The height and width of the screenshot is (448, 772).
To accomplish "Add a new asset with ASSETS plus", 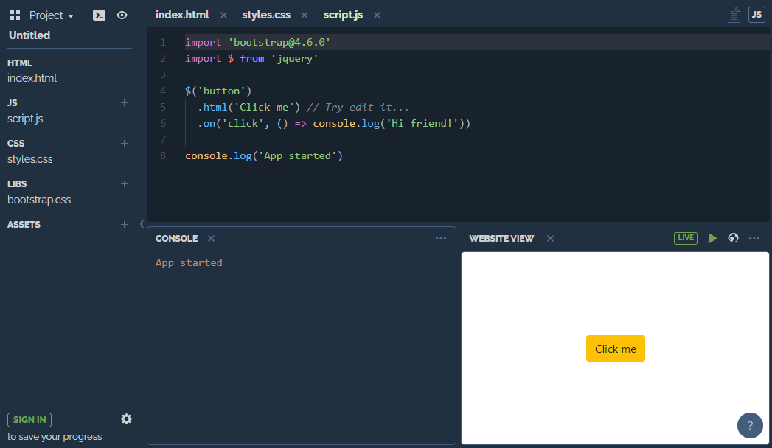I will coord(124,224).
